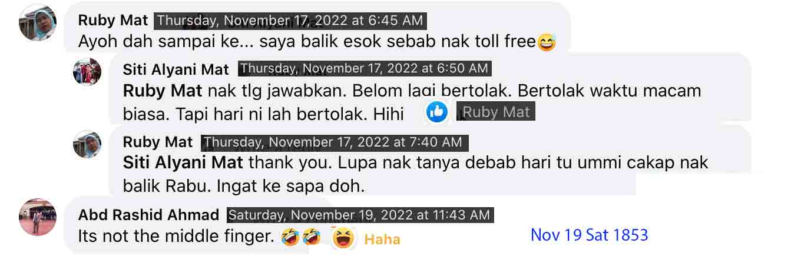Click the grinning sweat emoji after toll free
This screenshot has width=801, height=256.
tap(546, 42)
